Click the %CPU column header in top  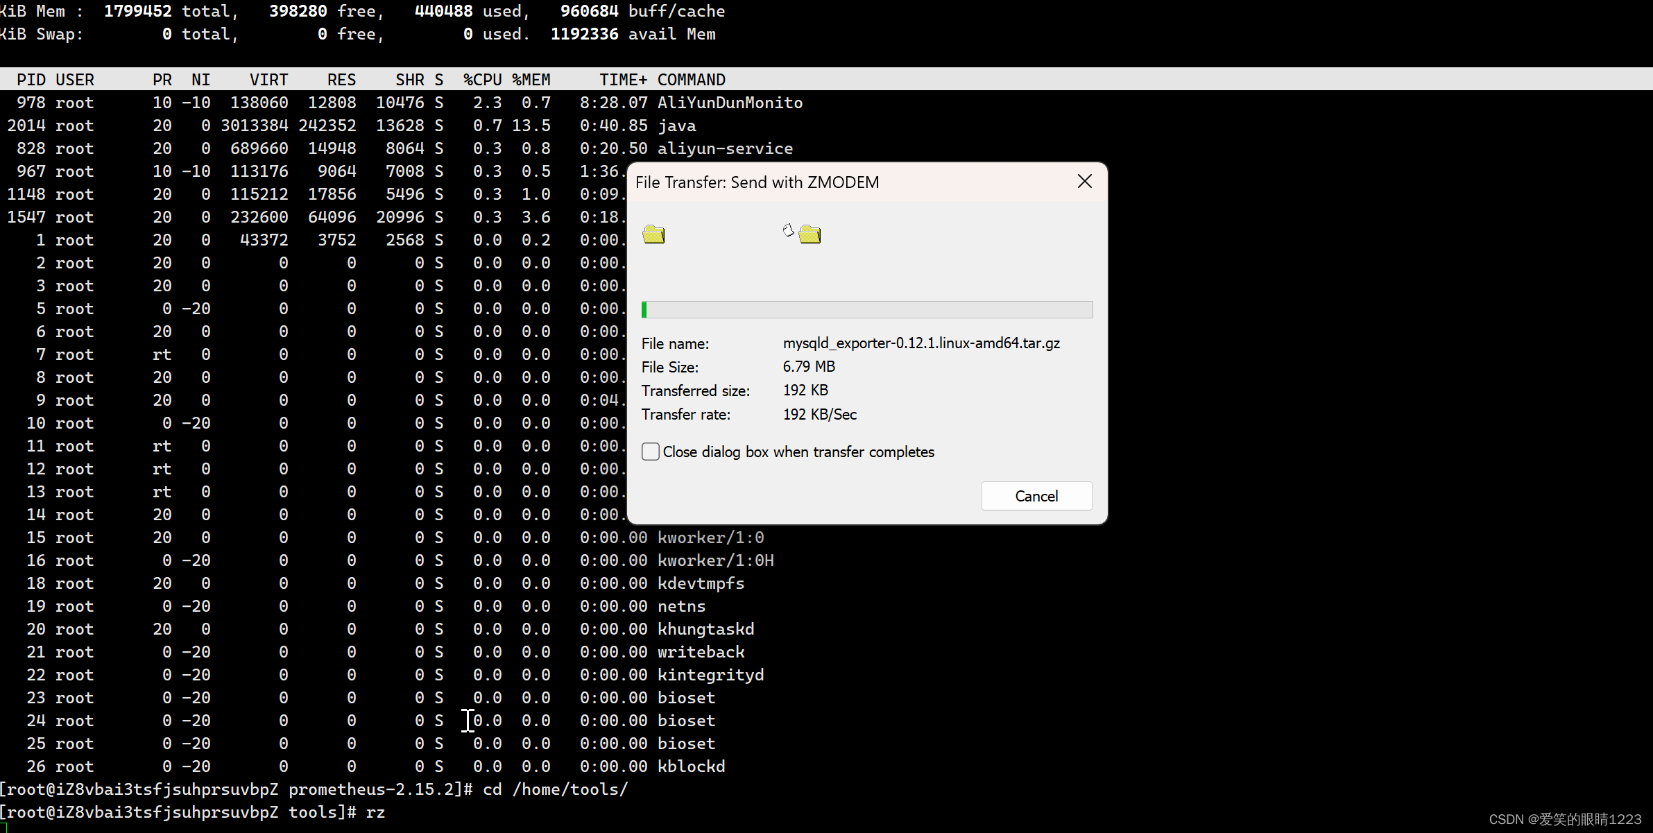click(482, 80)
